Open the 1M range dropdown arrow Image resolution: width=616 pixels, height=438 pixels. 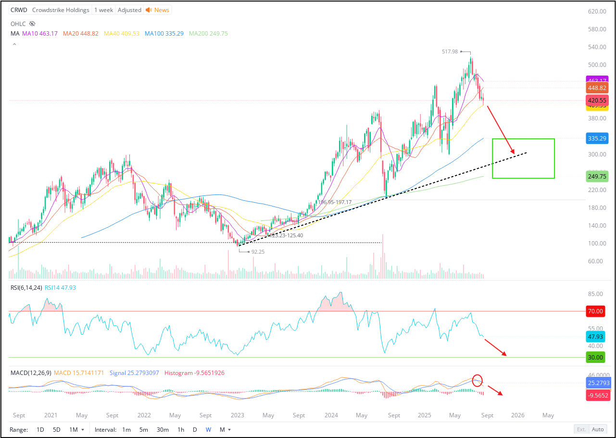pos(84,429)
